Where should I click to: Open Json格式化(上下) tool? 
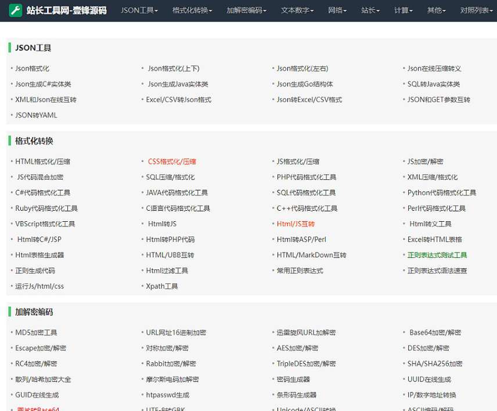pos(174,68)
